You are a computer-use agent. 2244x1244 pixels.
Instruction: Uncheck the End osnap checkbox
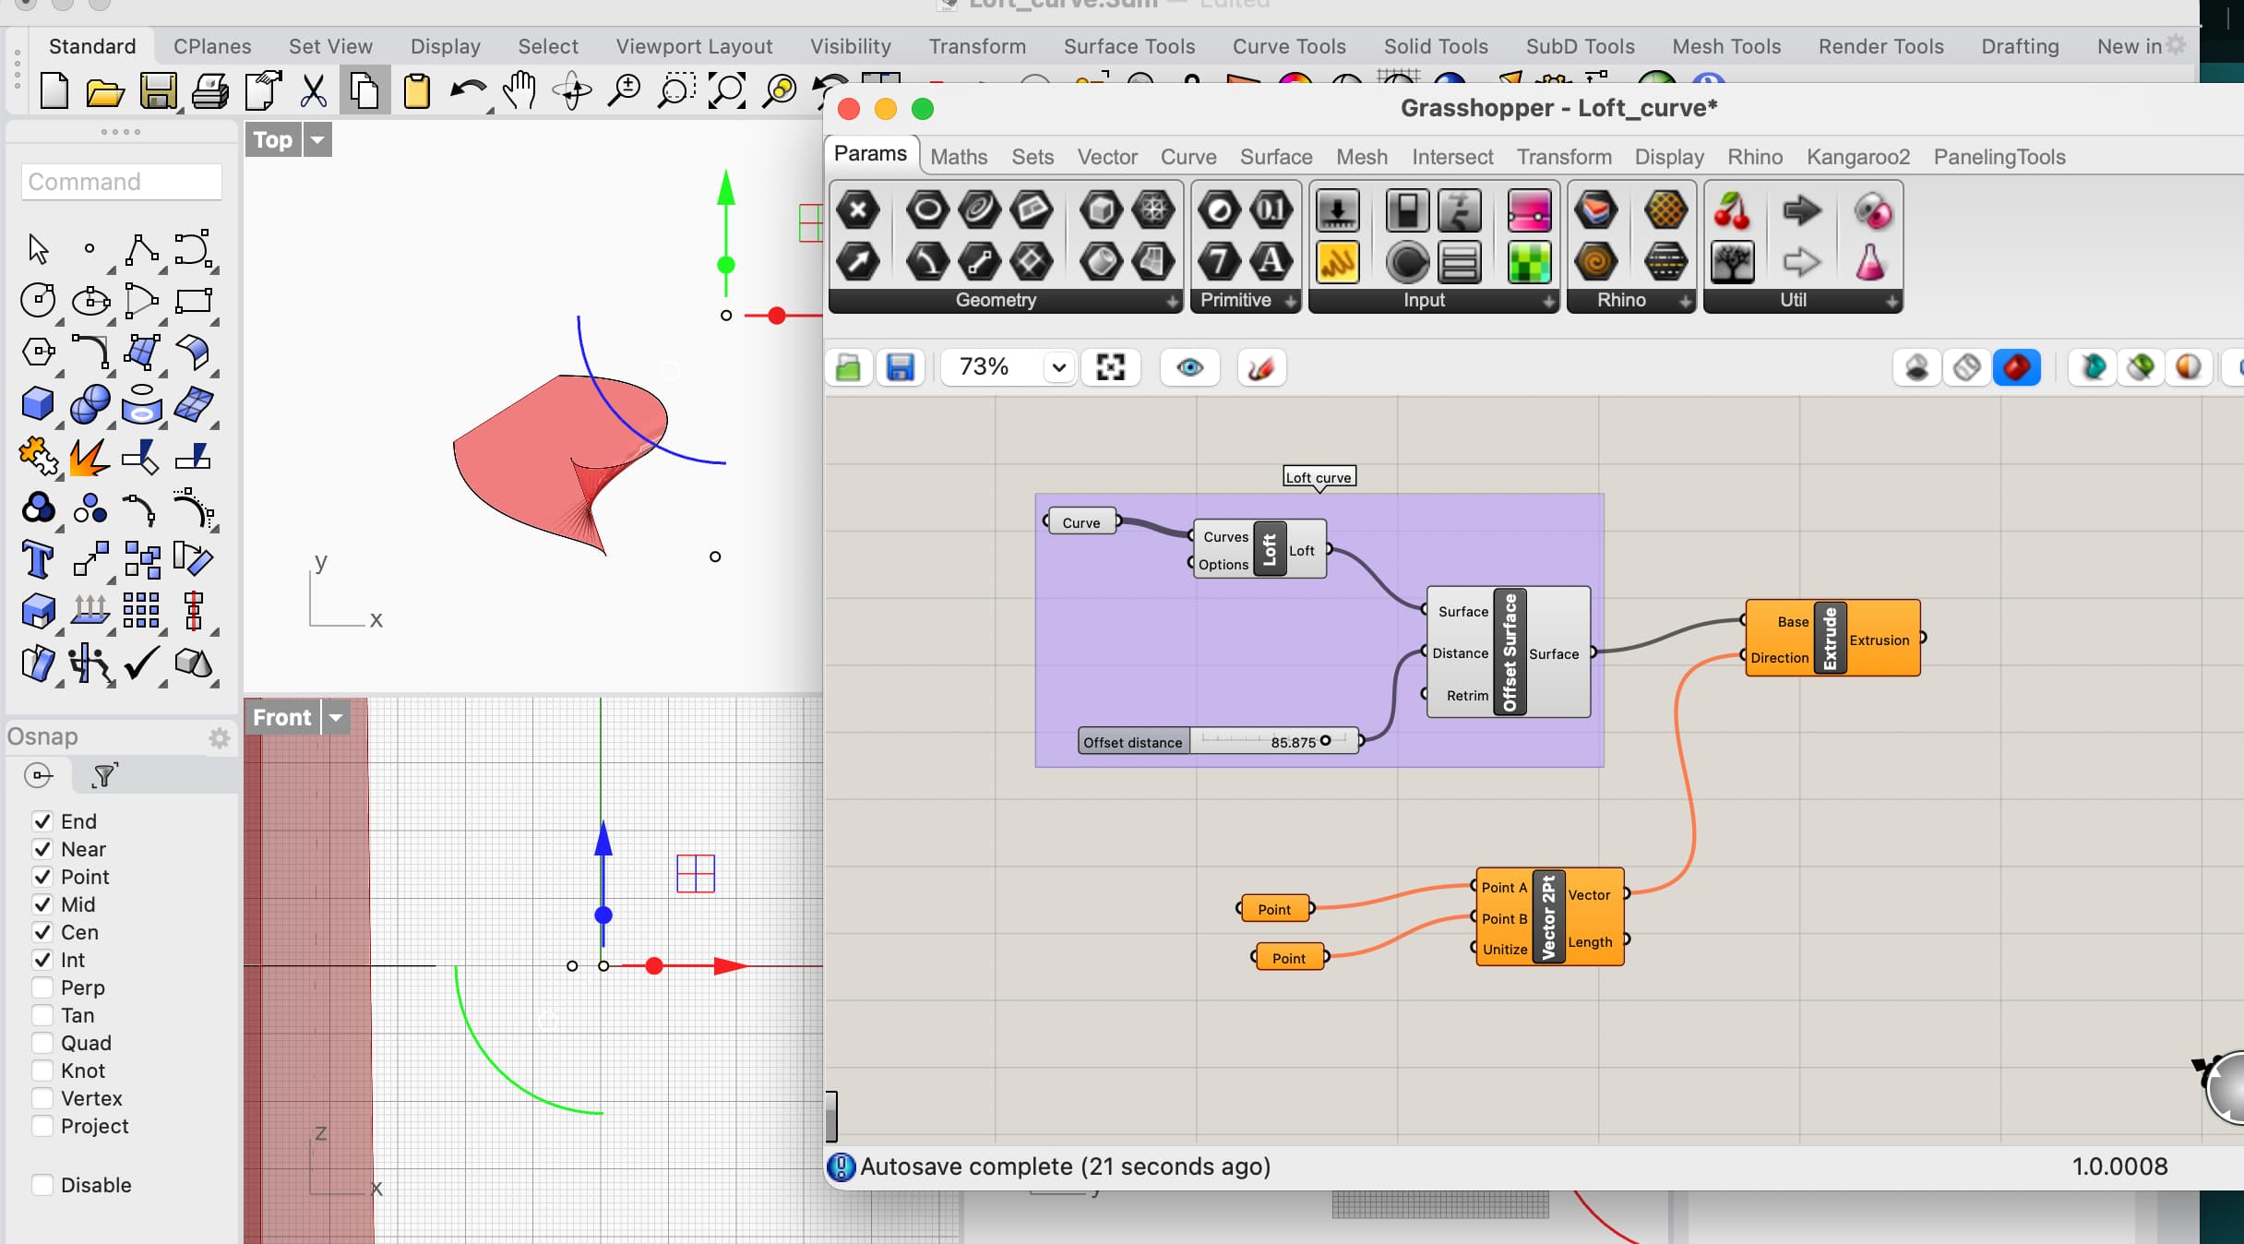coord(42,821)
